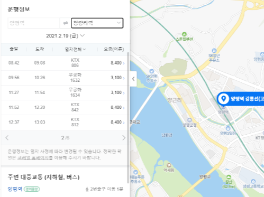
Task: Click the 출발 column header
Action: [x=14, y=49]
